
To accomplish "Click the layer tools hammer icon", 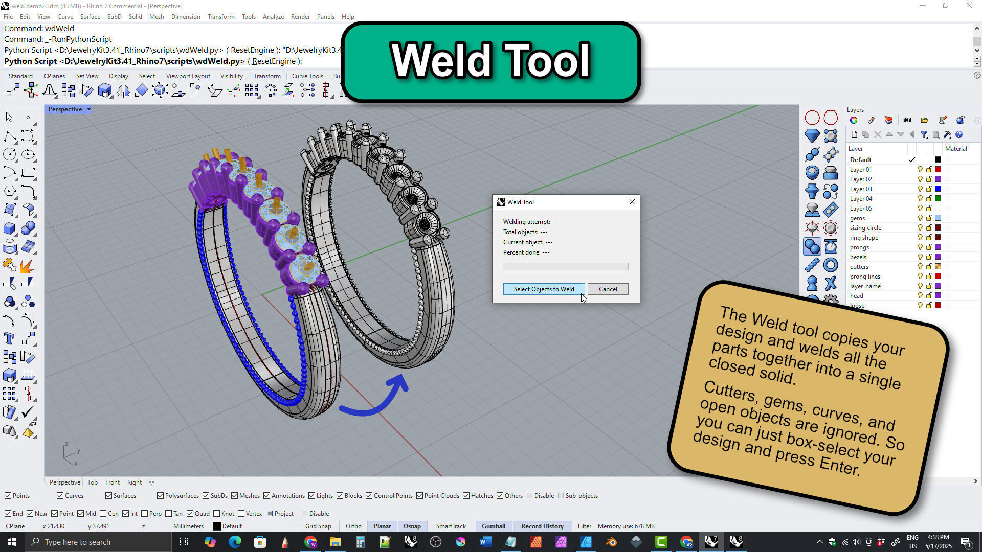I will 947,135.
